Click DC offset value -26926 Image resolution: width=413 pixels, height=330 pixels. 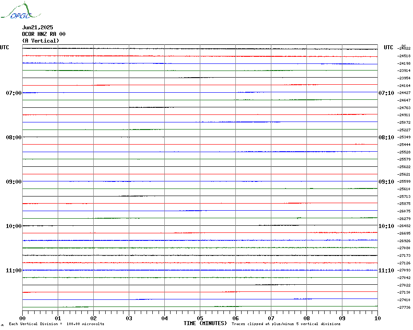(x=404, y=241)
